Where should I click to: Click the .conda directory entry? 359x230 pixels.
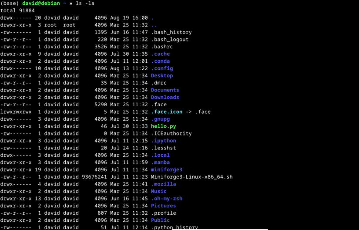pos(160,61)
